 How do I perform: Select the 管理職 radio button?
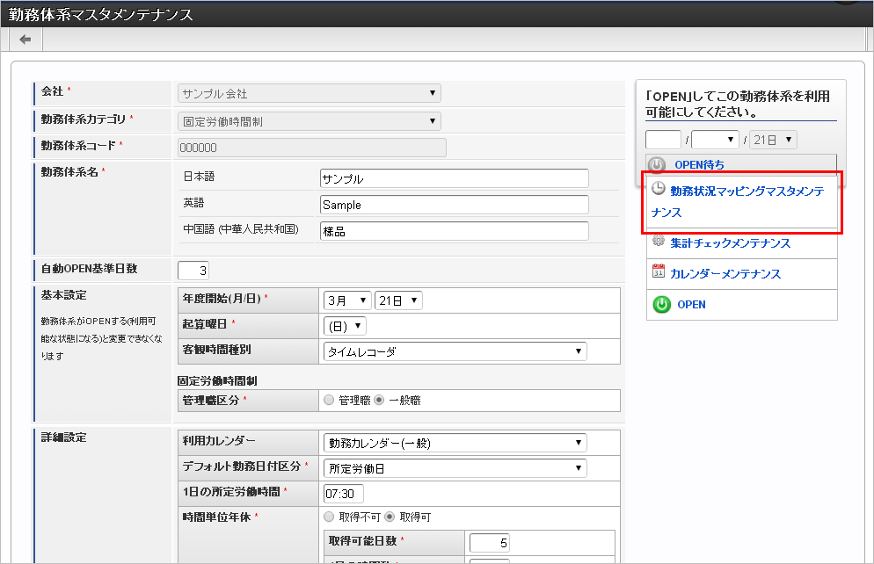coord(329,401)
